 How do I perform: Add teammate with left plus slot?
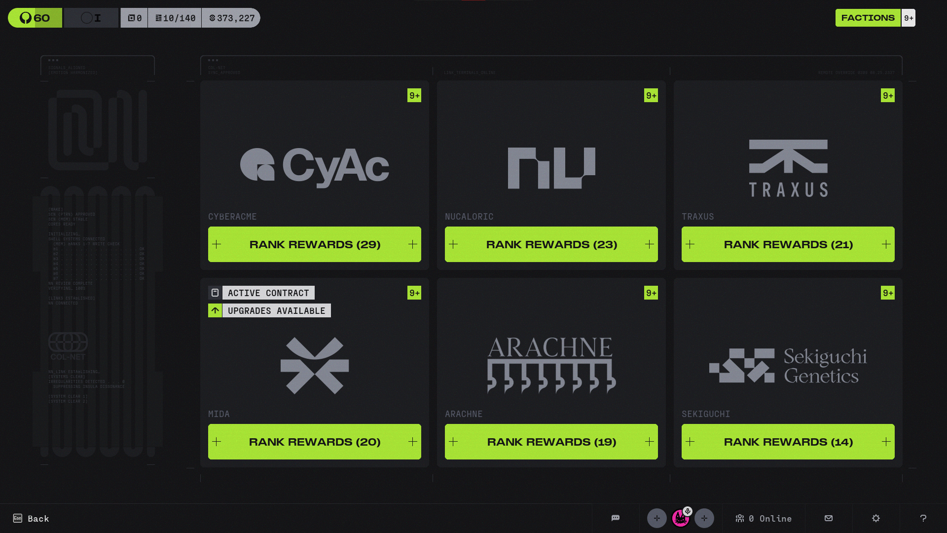[x=656, y=518]
